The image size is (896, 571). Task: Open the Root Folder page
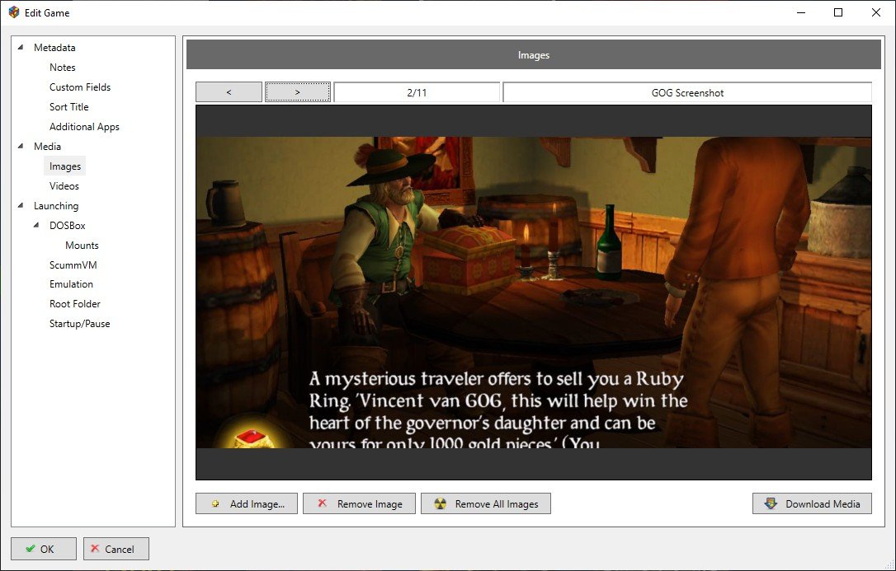click(x=75, y=304)
